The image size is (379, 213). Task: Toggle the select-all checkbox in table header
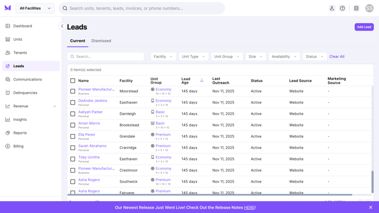point(73,81)
